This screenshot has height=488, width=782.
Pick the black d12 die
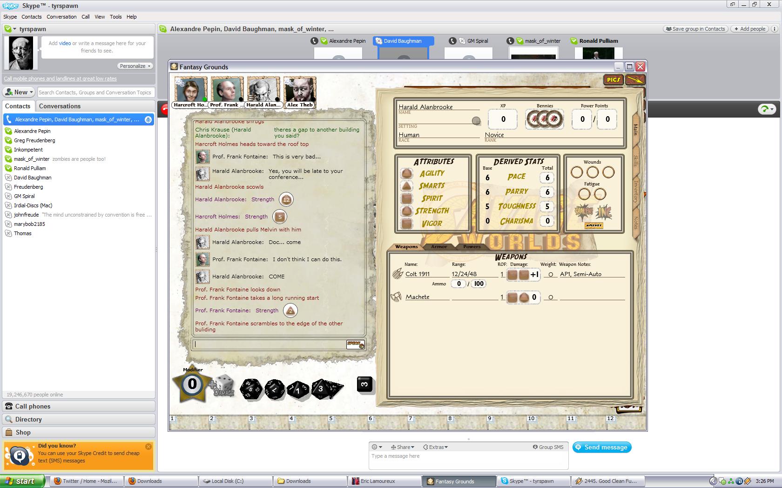[275, 389]
